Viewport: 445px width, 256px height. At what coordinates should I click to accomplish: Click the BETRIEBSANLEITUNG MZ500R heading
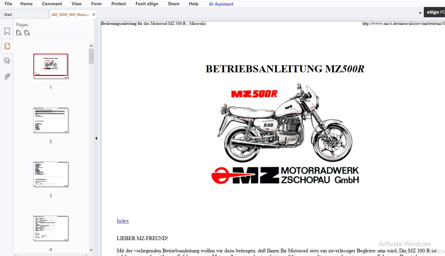(285, 69)
